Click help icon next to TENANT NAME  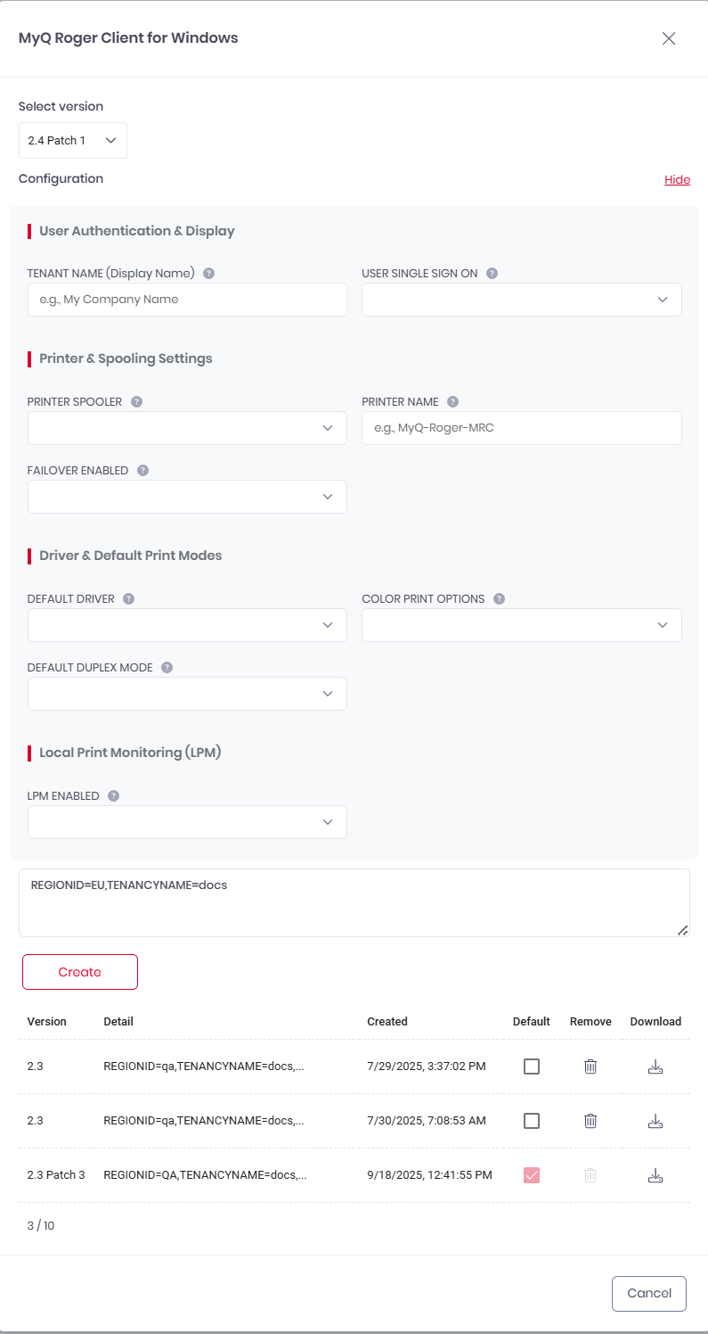click(209, 274)
